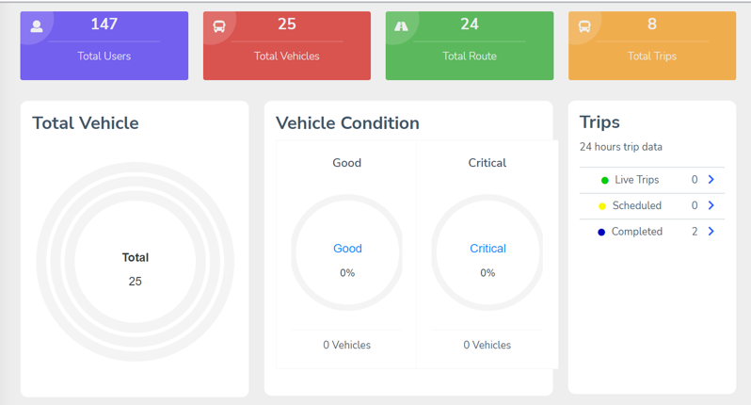Expand Live Trips with the chevron arrow
Image resolution: width=751 pixels, height=405 pixels.
pos(711,180)
